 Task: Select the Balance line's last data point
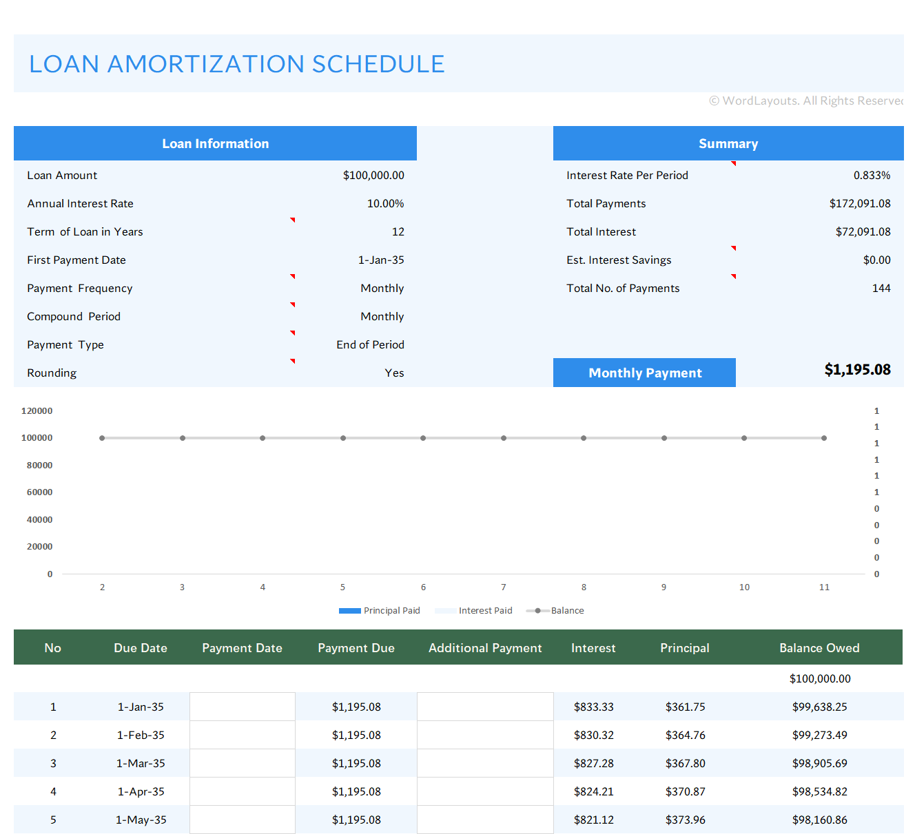pyautogui.click(x=824, y=438)
